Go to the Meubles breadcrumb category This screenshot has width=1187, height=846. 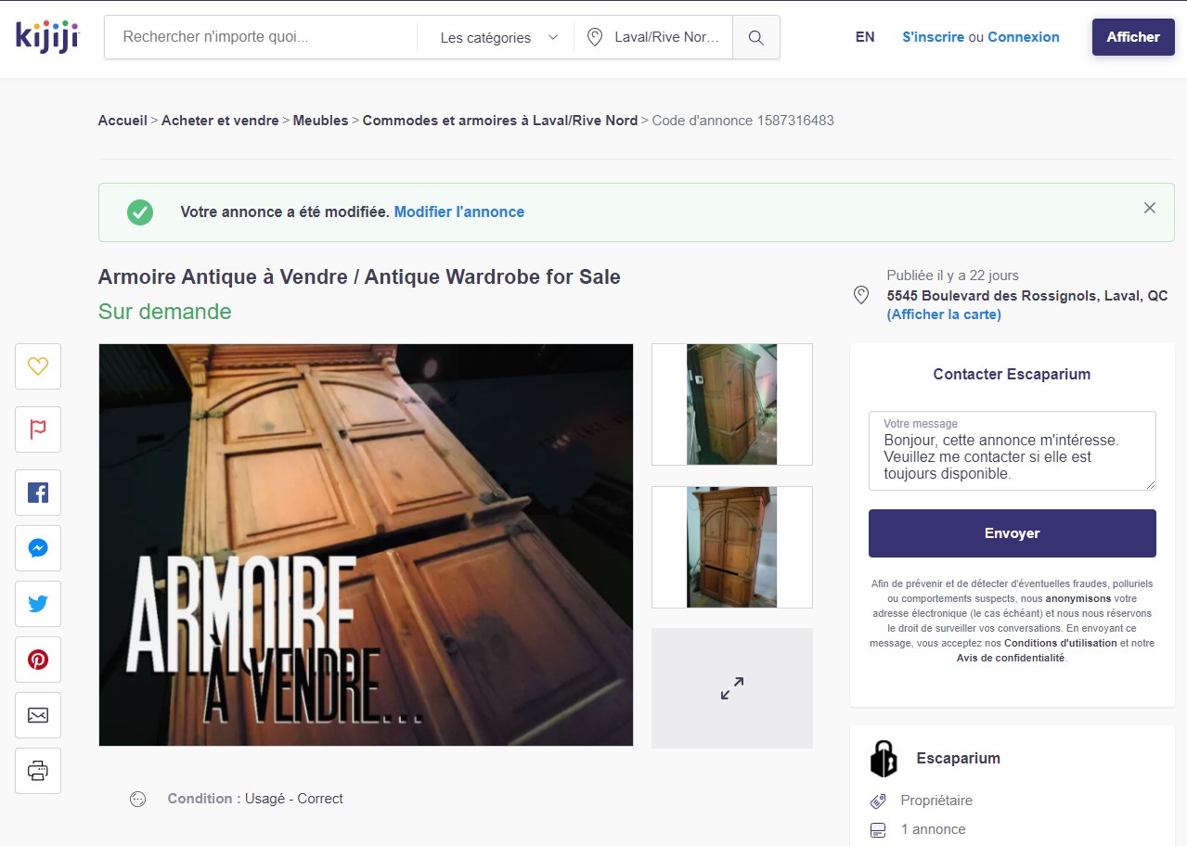click(320, 120)
